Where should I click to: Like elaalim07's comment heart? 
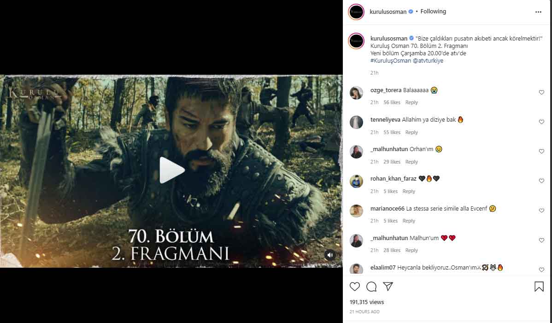point(541,270)
